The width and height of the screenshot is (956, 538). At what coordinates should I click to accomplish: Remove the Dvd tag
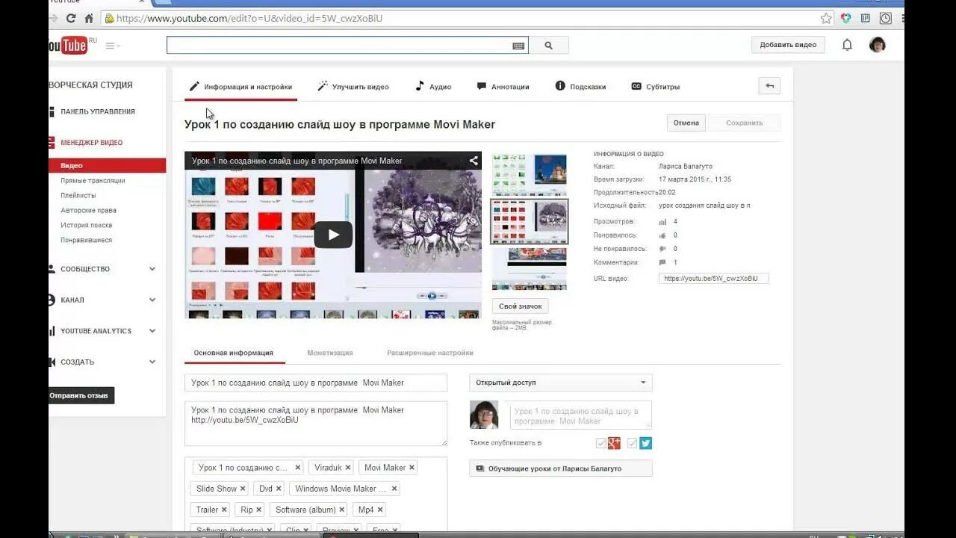tap(279, 489)
